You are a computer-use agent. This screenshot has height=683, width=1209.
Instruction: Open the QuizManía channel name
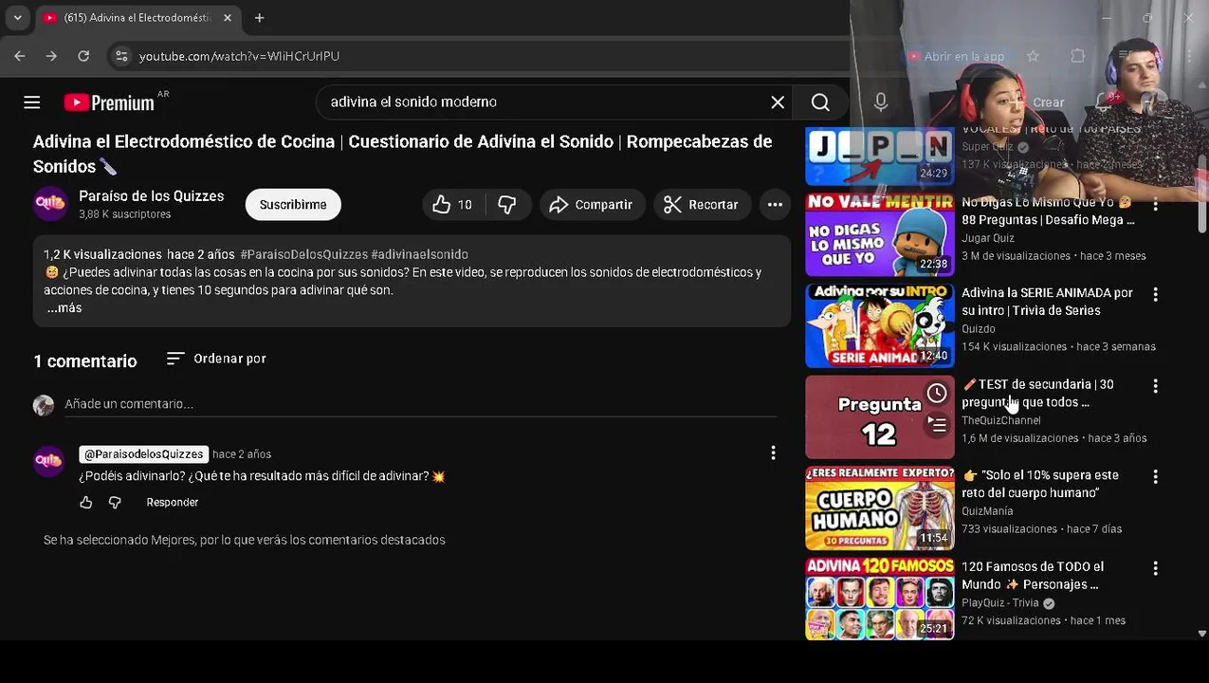click(987, 511)
